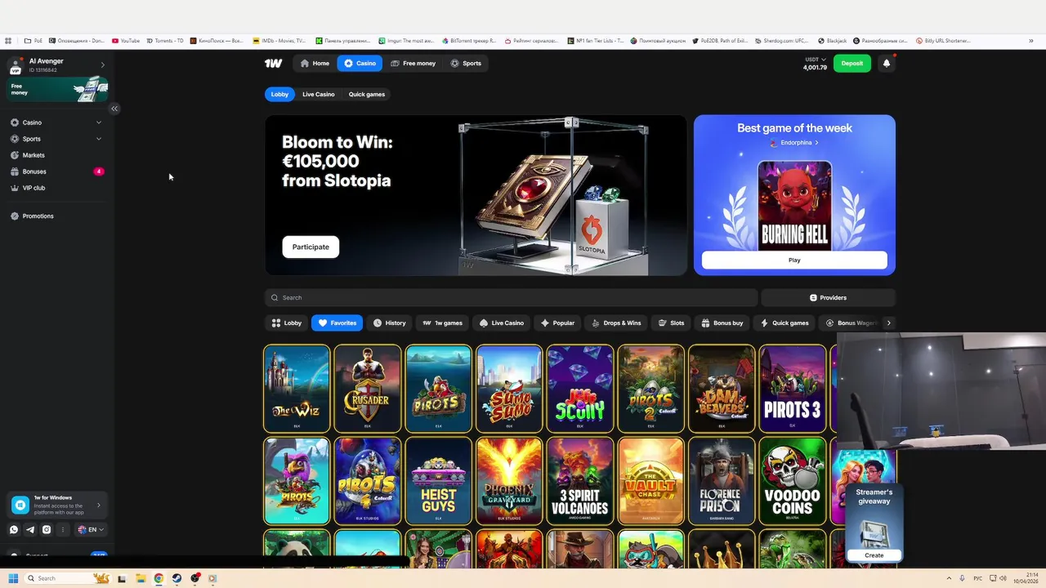Open the Markets sidebar item

click(57, 155)
